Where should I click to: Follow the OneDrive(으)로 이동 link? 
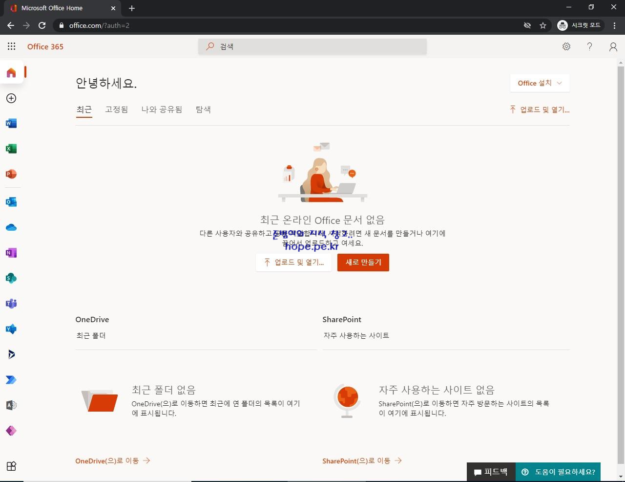(112, 460)
